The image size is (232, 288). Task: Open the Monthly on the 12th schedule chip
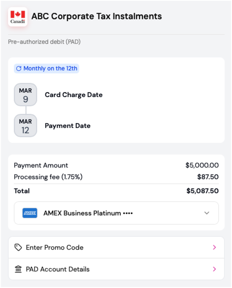[47, 68]
